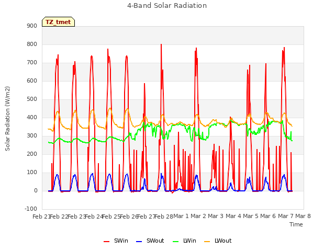This screenshot has width=335, height=251.
Task: Click the 400 y-axis label
Action: point(32,117)
